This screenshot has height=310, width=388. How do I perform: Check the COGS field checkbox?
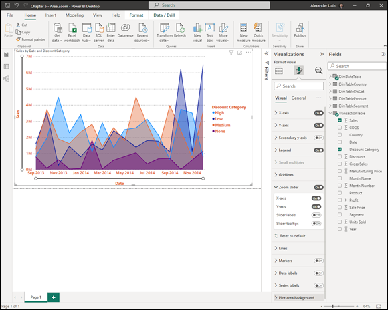tap(340, 128)
